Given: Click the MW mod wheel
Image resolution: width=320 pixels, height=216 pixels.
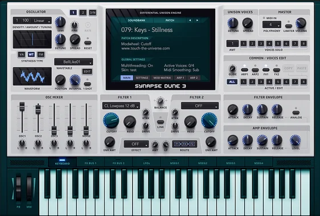Looking at the screenshot, I should tap(29, 187).
